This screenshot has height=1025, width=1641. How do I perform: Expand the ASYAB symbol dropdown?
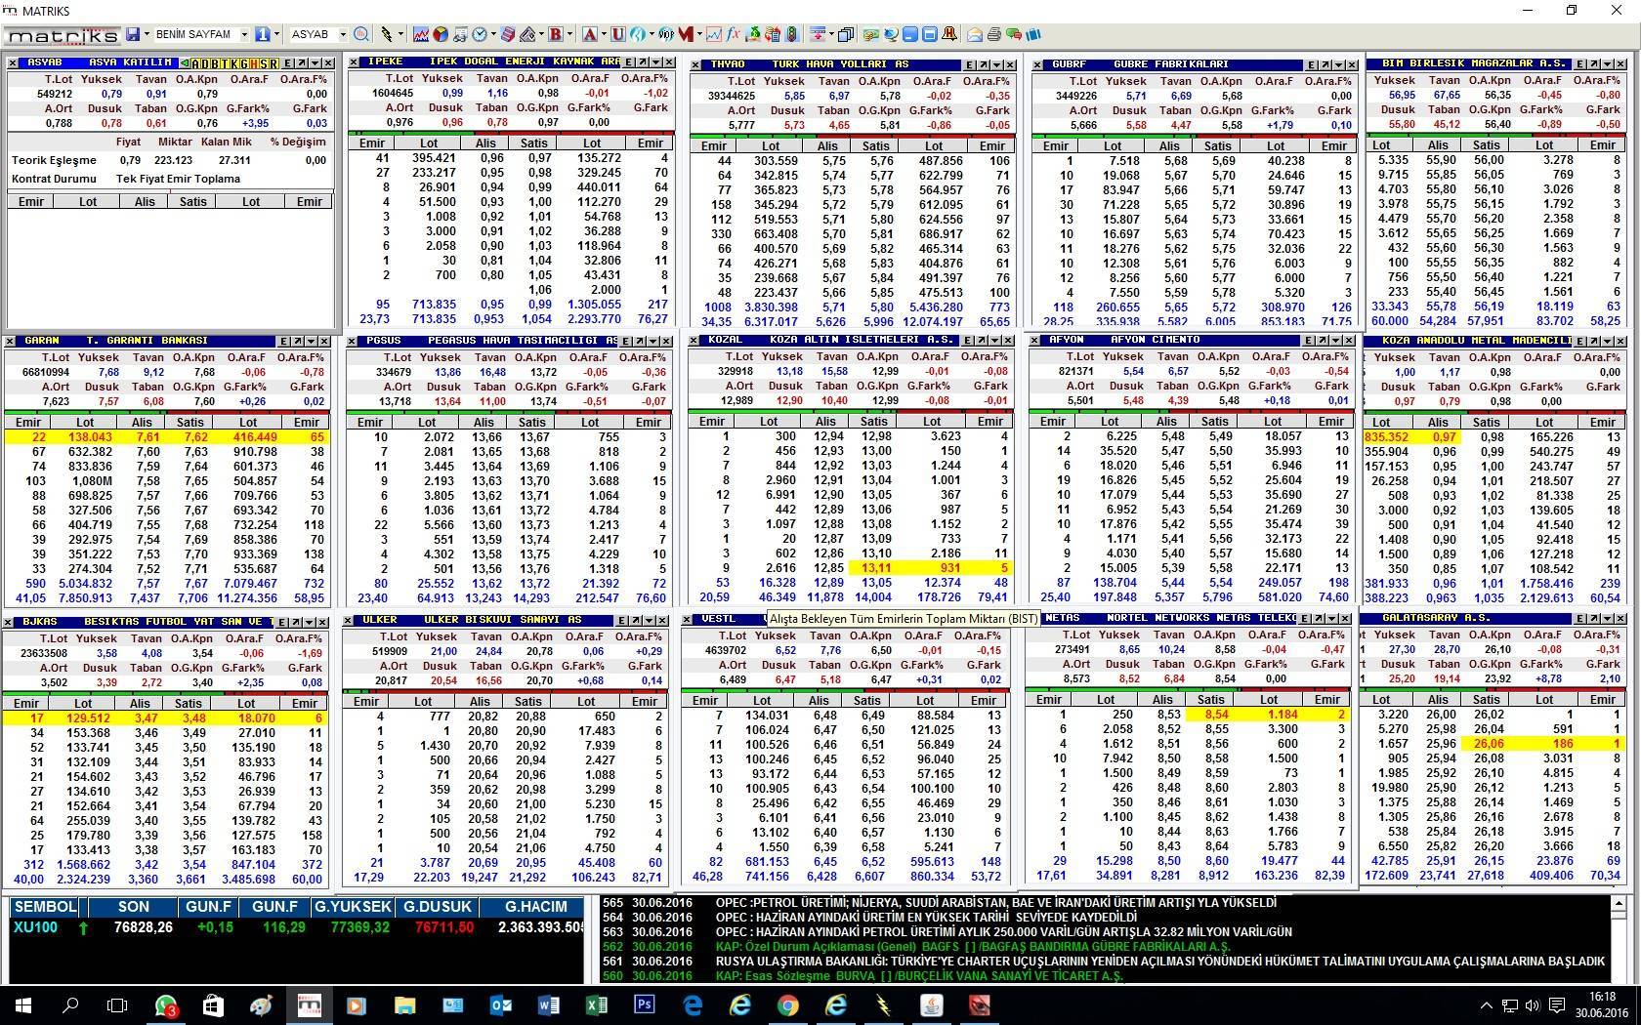coord(342,34)
